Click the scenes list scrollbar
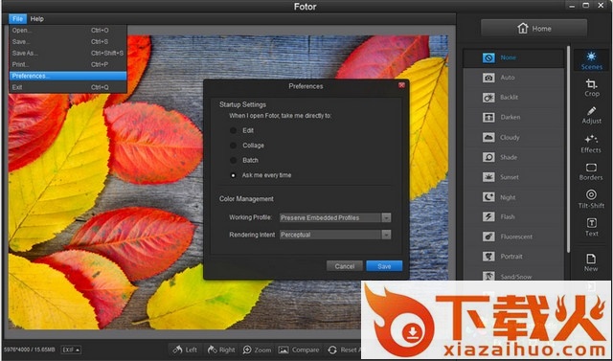The width and height of the screenshot is (613, 361). [568, 149]
